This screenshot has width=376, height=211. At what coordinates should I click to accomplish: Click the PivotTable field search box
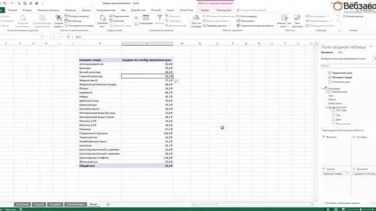(348, 66)
